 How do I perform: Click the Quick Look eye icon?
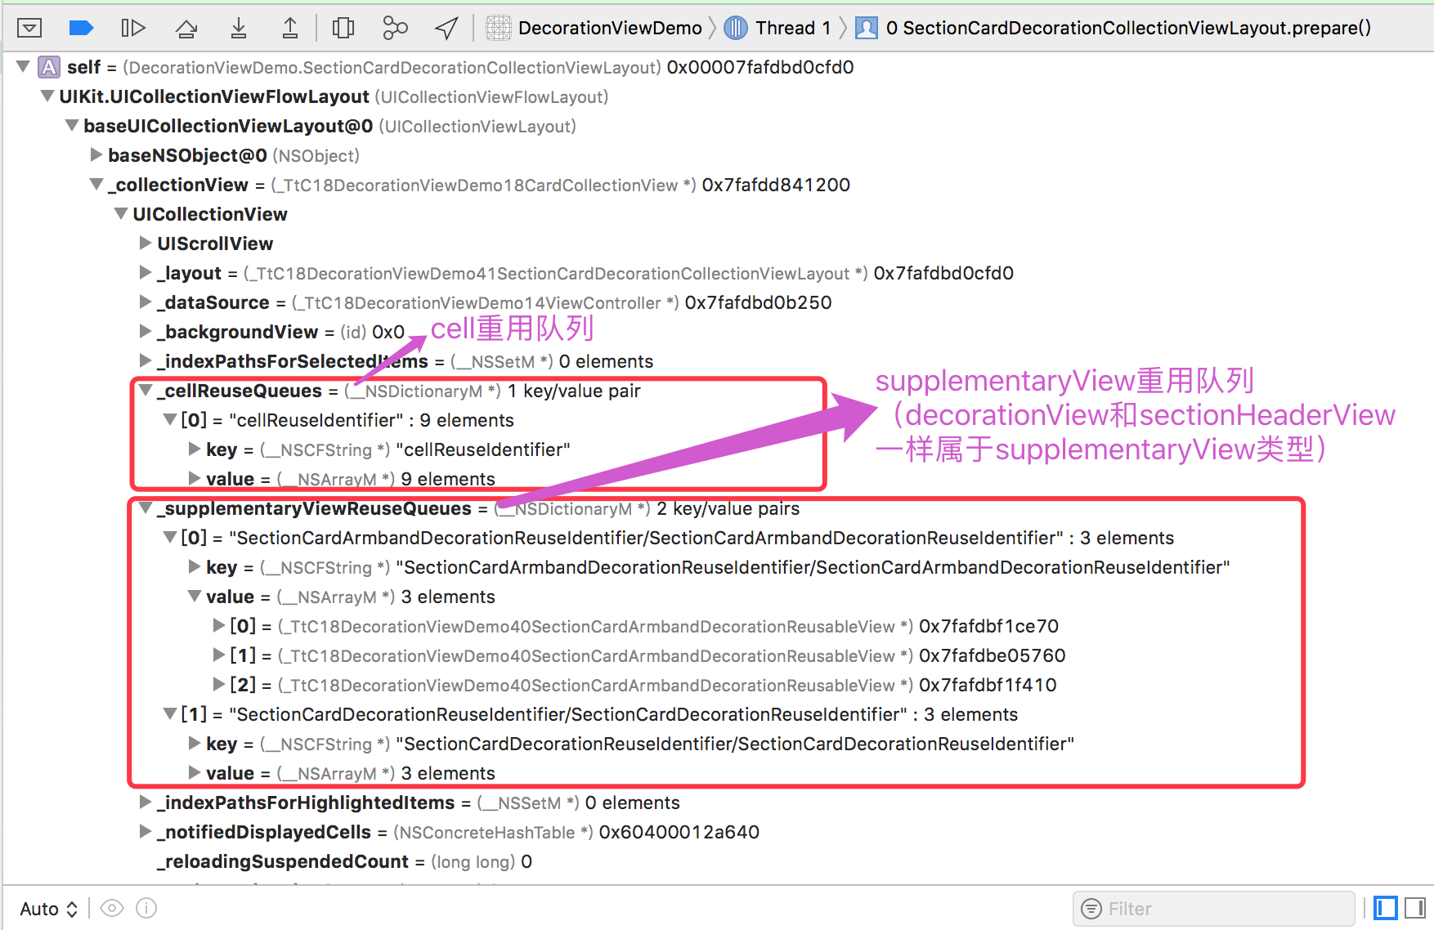(x=112, y=908)
